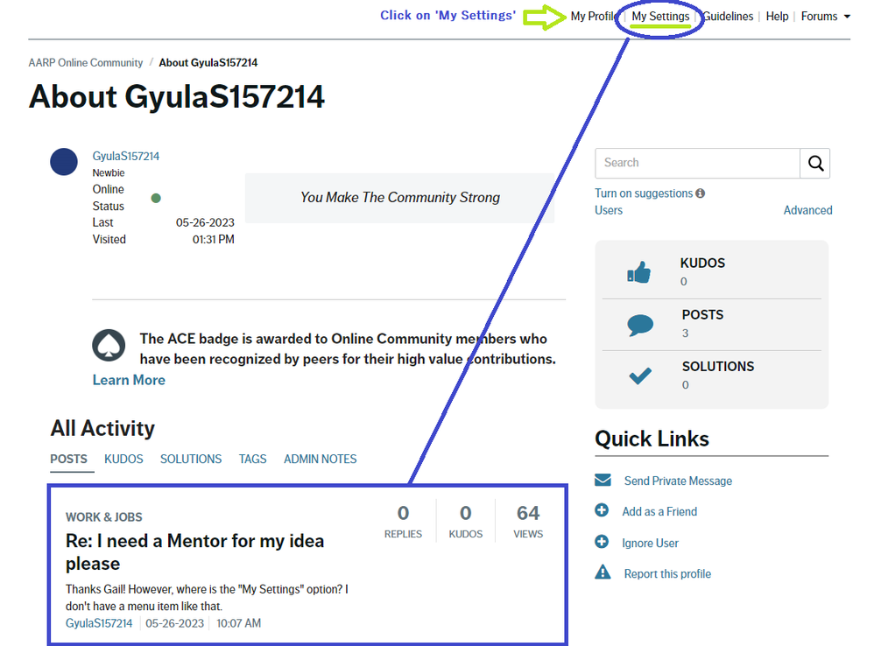
Task: Open the Advanced search link
Action: [807, 210]
